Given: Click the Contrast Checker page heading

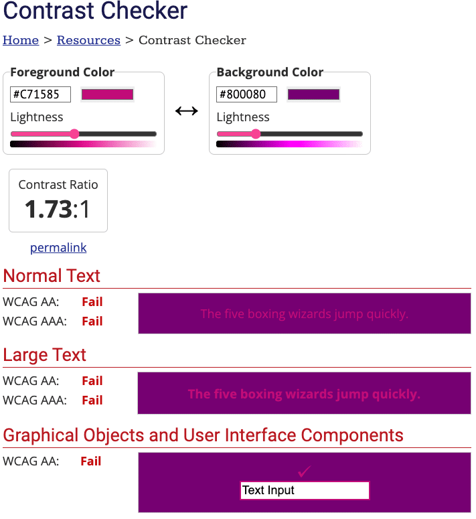Looking at the screenshot, I should point(96,11).
